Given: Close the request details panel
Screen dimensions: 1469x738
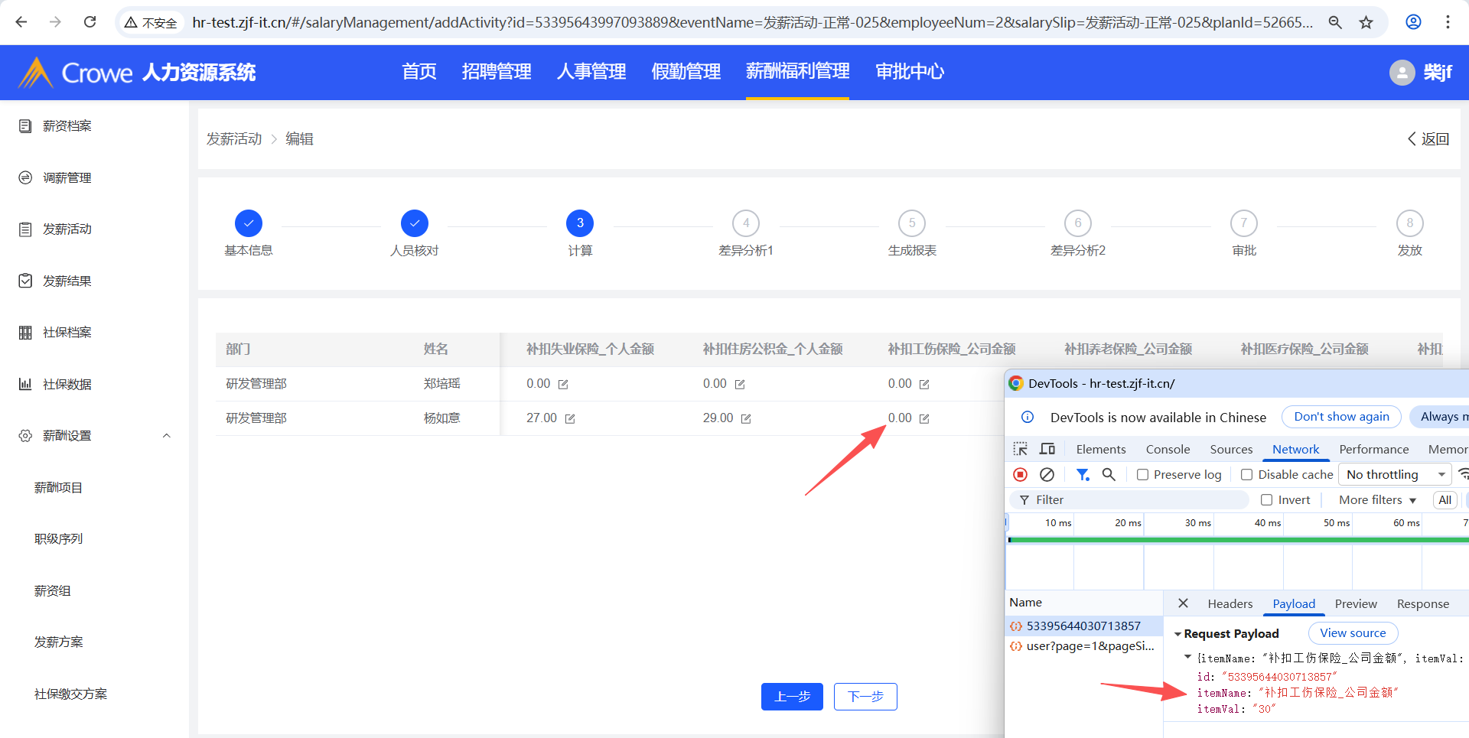Looking at the screenshot, I should tap(1183, 603).
